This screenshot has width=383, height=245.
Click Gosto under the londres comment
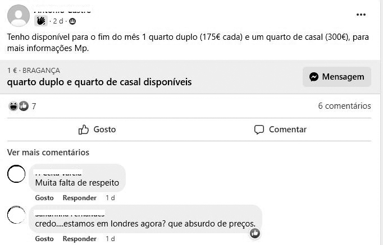pos(44,239)
